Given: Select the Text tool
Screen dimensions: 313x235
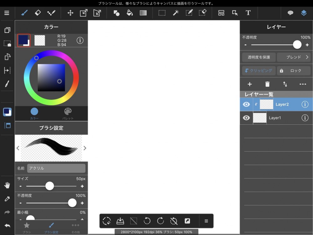Looking at the screenshot, I should coord(248,13).
